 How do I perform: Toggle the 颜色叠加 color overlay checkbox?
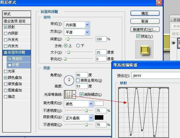click(x=5, y=78)
